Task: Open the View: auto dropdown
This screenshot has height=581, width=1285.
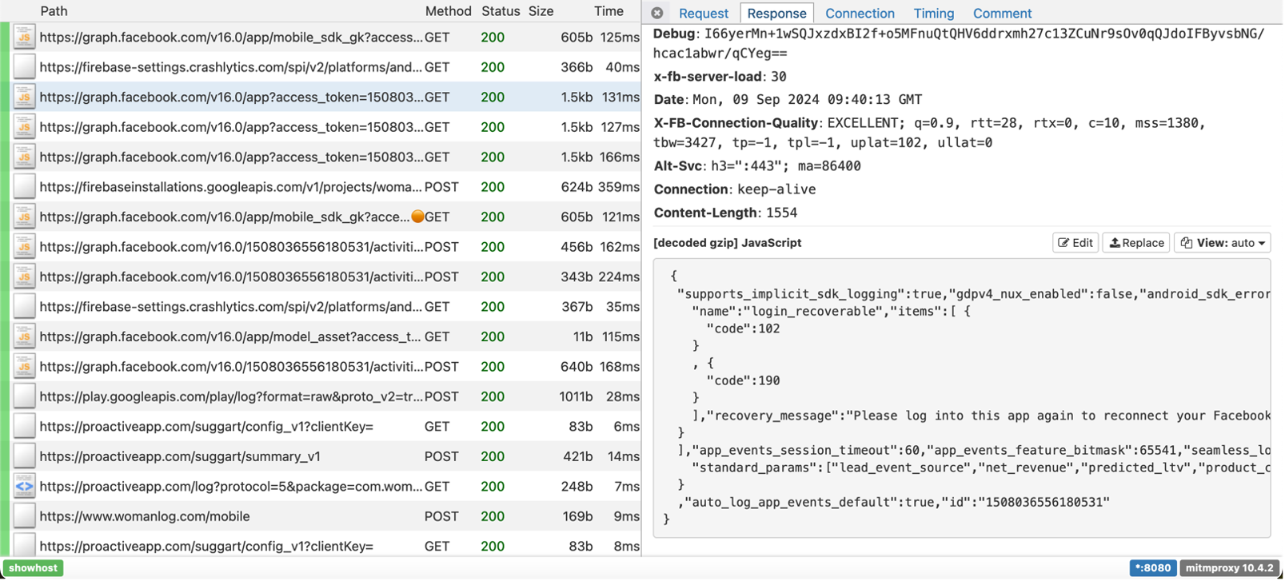Action: click(1222, 243)
